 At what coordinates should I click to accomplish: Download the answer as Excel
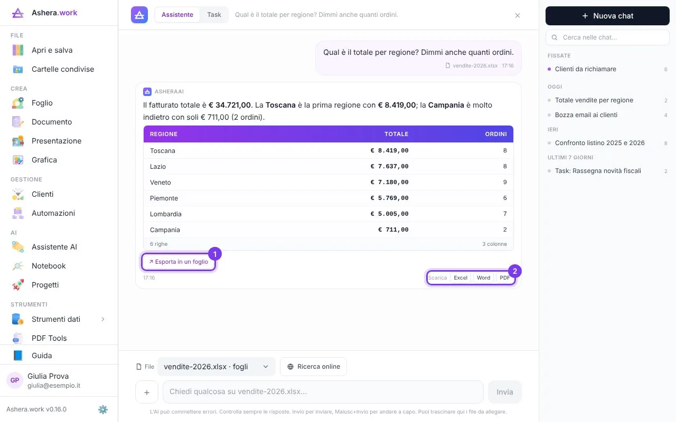point(461,277)
